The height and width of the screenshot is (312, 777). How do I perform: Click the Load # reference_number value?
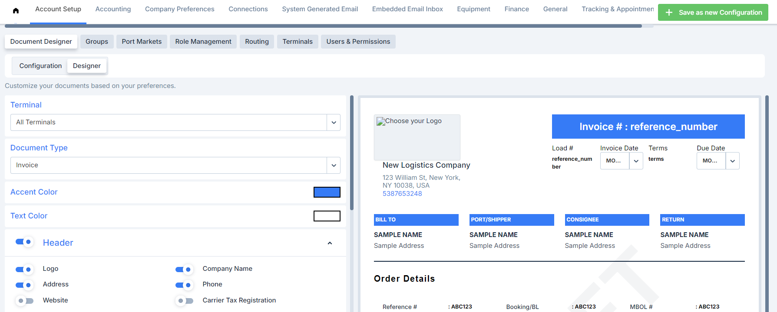point(572,163)
